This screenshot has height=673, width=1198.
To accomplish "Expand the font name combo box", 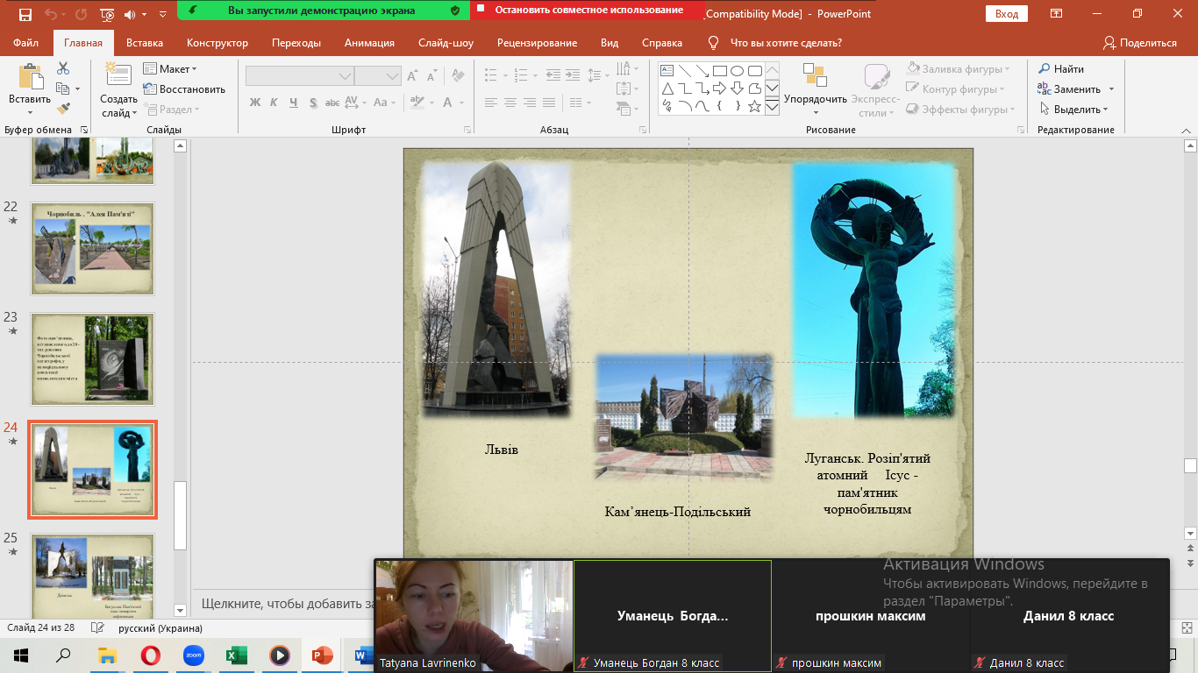I will [346, 77].
